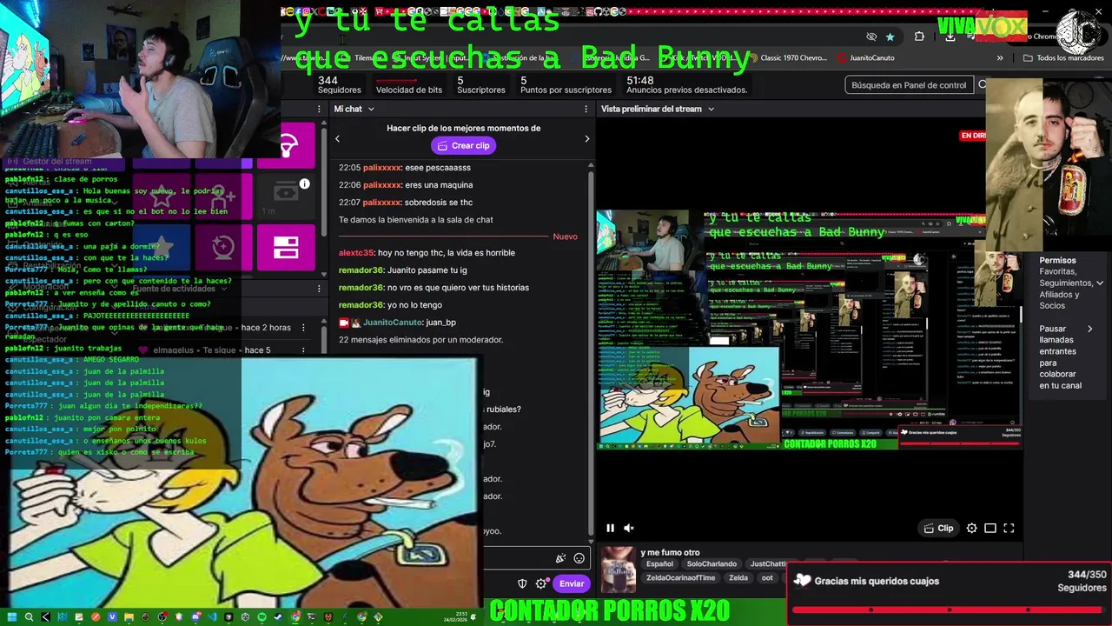Open Spotify from the taskbar

pyautogui.click(x=261, y=616)
